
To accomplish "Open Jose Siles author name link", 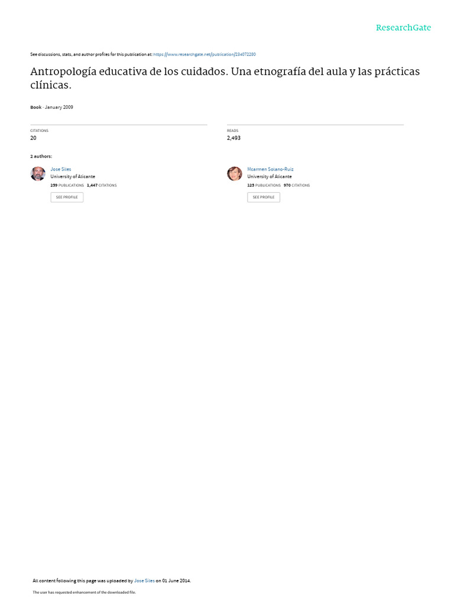I will pyautogui.click(x=61, y=169).
